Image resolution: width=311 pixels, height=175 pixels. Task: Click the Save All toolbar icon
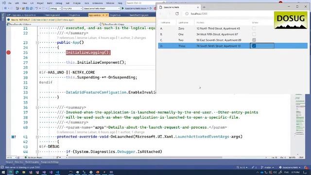tap(31, 8)
